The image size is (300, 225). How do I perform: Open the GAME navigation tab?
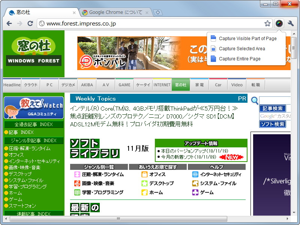(124, 85)
